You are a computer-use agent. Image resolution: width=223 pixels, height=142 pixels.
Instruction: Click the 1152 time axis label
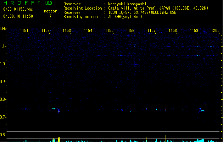coord(45,31)
